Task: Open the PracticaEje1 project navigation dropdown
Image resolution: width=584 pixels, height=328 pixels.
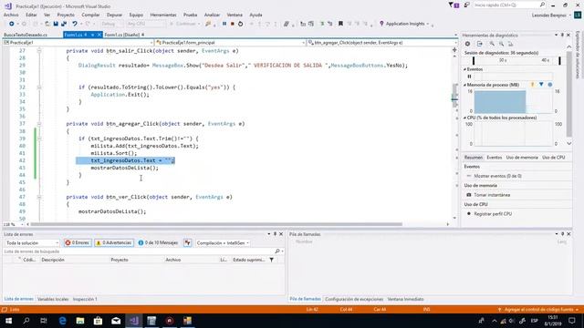Action: click(x=78, y=43)
